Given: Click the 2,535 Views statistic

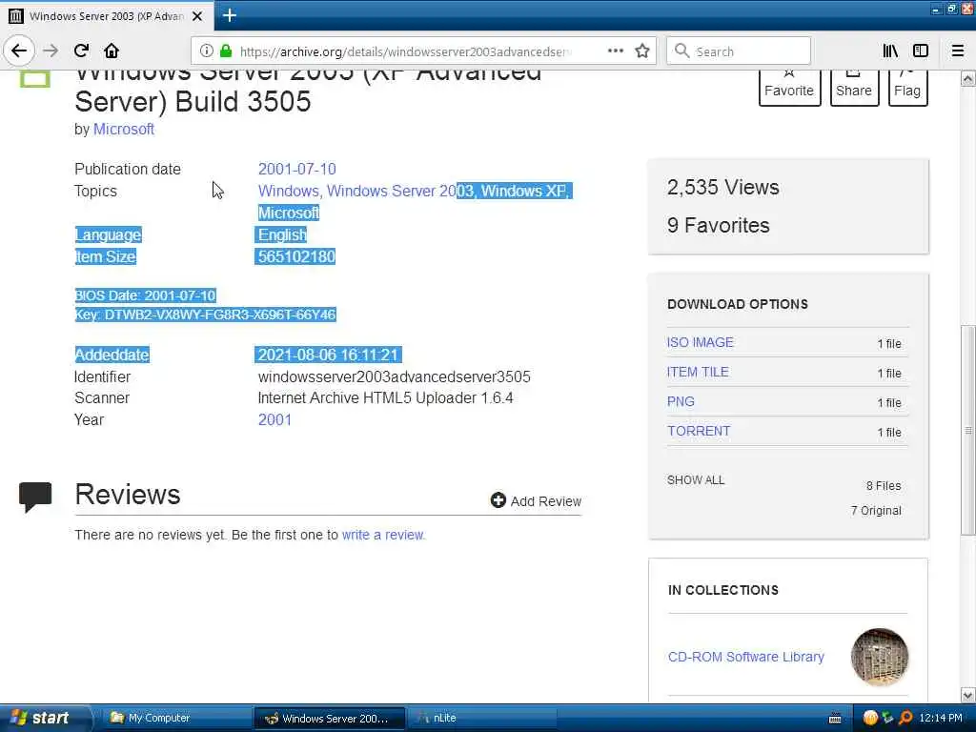Looking at the screenshot, I should [722, 188].
